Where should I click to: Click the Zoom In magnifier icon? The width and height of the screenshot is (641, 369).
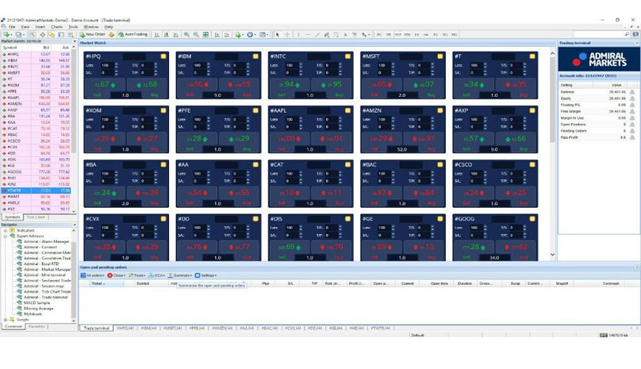186,35
